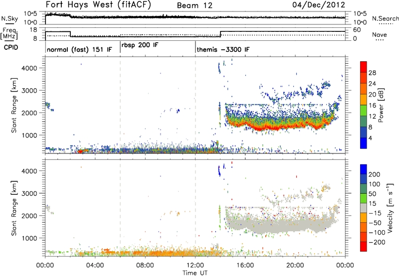Click the dashed 06:00 boundary line in the power panel

click(120, 105)
